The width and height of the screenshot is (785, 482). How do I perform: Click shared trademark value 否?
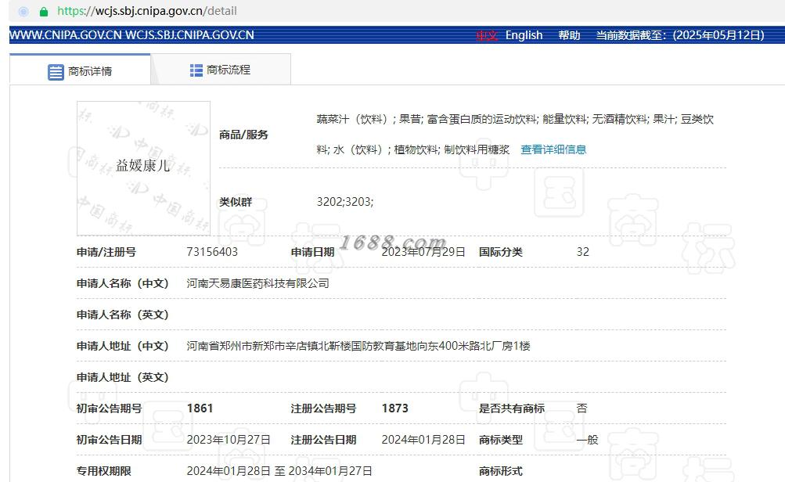click(x=582, y=408)
